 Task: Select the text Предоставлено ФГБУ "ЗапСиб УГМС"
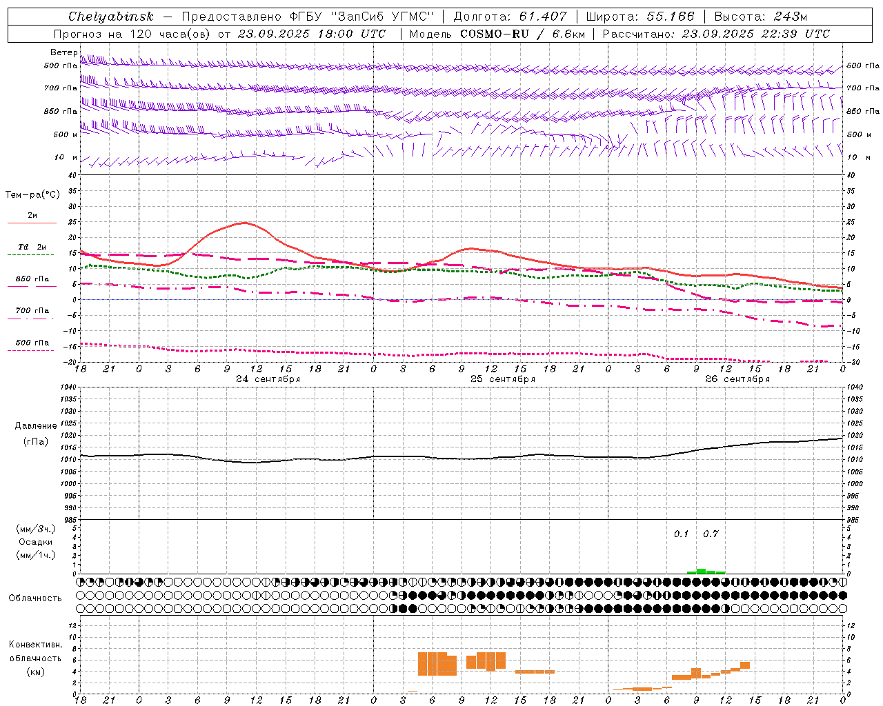coord(308,17)
